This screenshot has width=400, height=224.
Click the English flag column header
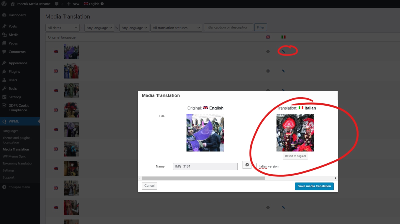(268, 37)
